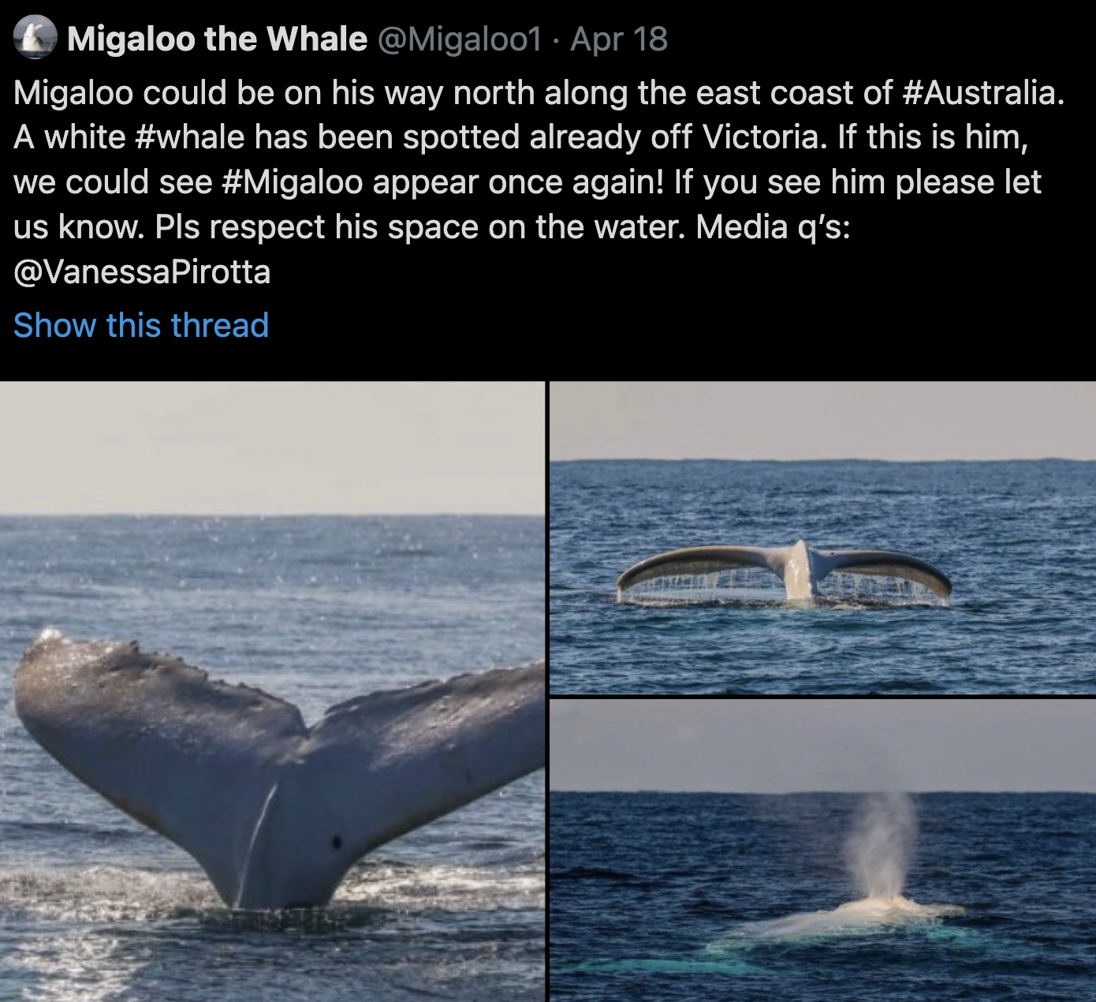Click the dark spot on the large whale tail
Screen dimensions: 1096x1002
(x=337, y=843)
